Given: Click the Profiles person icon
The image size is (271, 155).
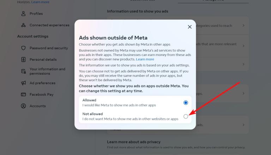Looking at the screenshot, I should tap(23, 14).
